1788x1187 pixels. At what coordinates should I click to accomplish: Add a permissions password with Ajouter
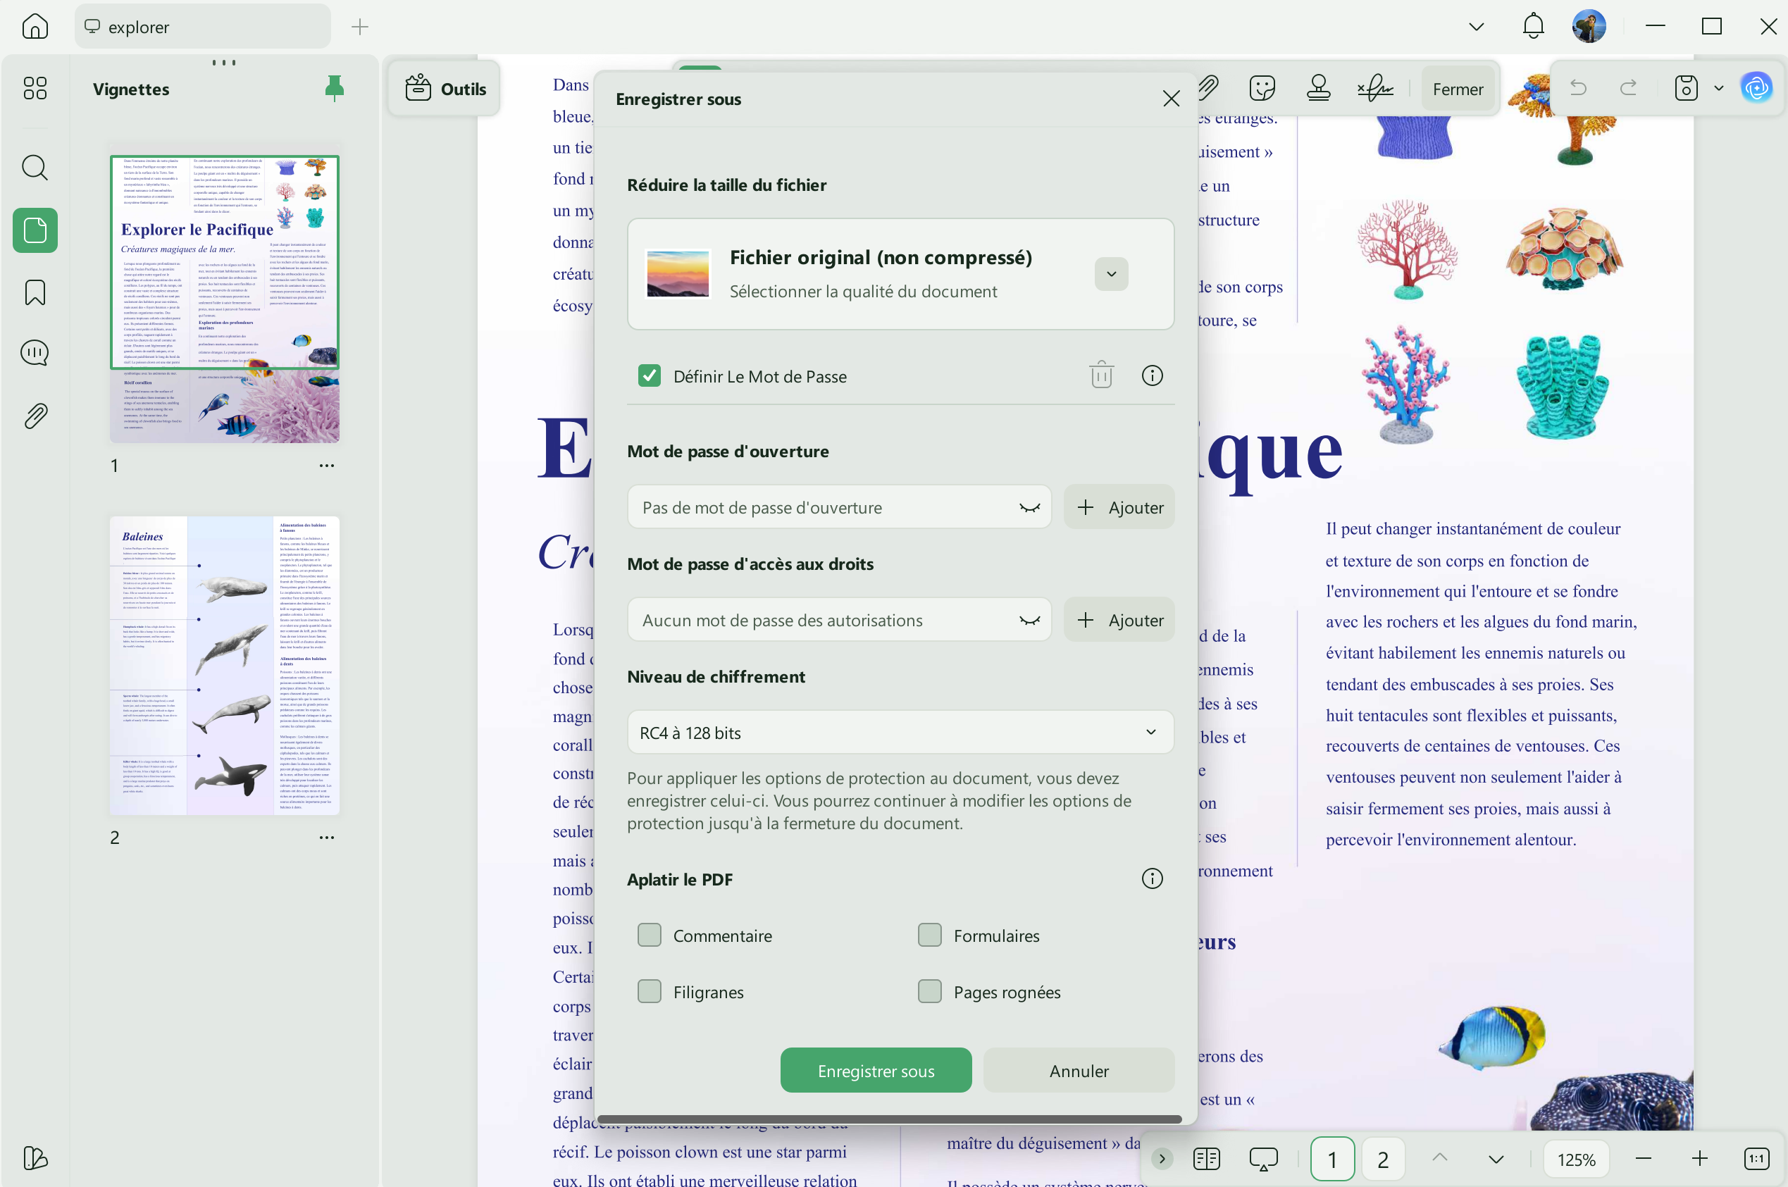coord(1119,620)
